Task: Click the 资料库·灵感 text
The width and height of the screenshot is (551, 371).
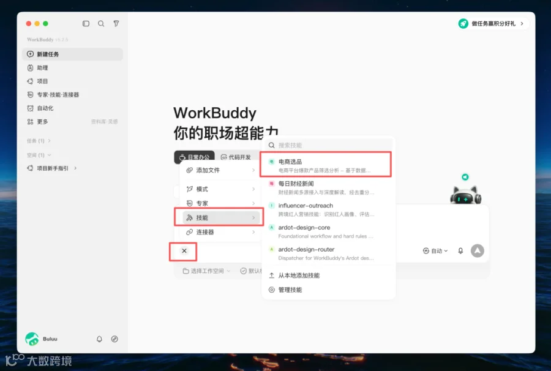Action: pyautogui.click(x=104, y=122)
